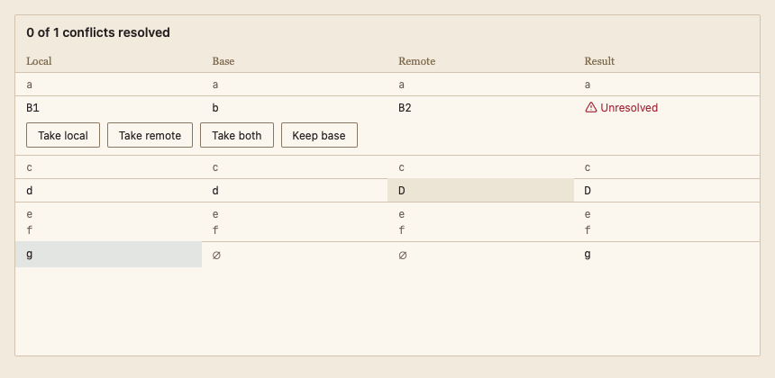Viewport: 775px width, 378px height.
Task: Click the highlighted g cell in Local
Action: pyautogui.click(x=108, y=255)
